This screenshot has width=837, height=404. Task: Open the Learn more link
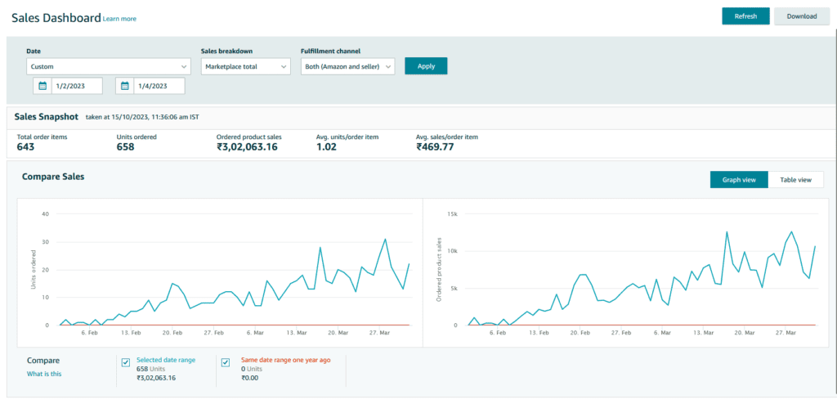tap(119, 19)
